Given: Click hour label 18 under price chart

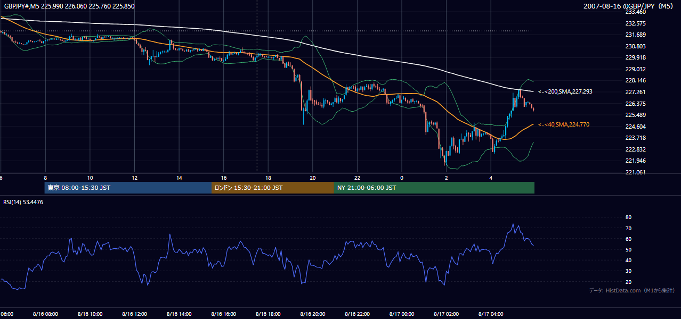Looking at the screenshot, I should (x=268, y=178).
